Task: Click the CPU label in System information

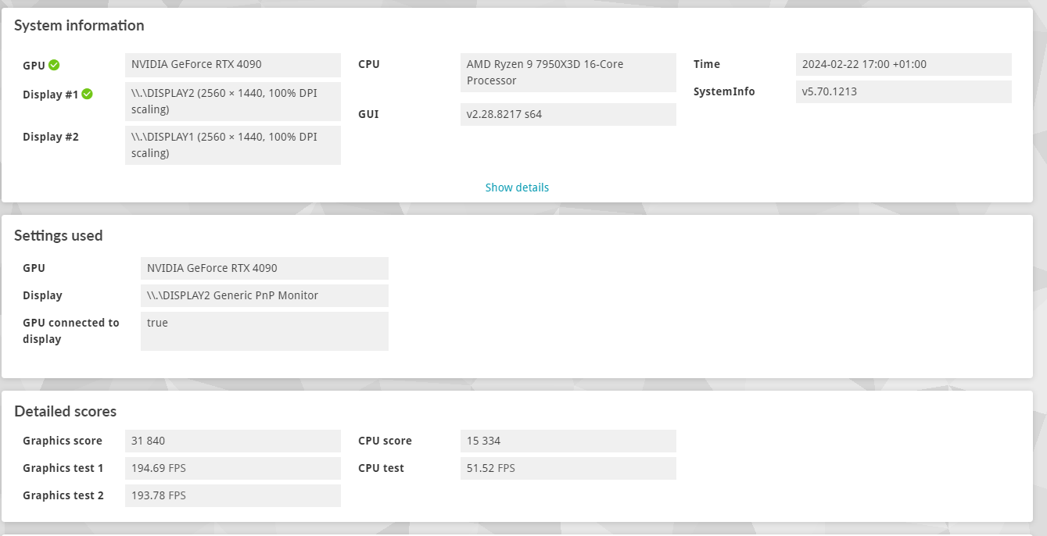Action: coord(369,64)
